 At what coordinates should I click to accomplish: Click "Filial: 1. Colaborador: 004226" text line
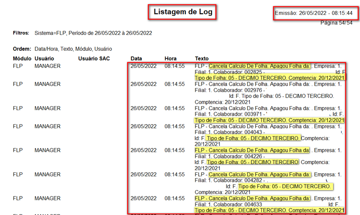(x=229, y=156)
